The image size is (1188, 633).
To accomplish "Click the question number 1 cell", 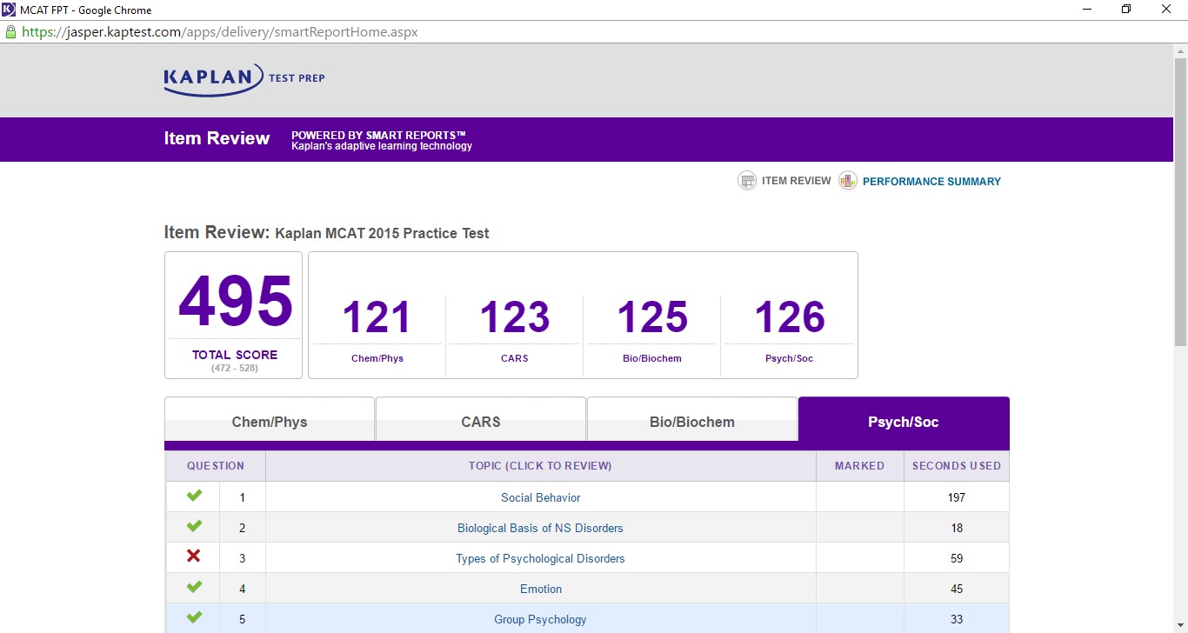I will coord(243,497).
